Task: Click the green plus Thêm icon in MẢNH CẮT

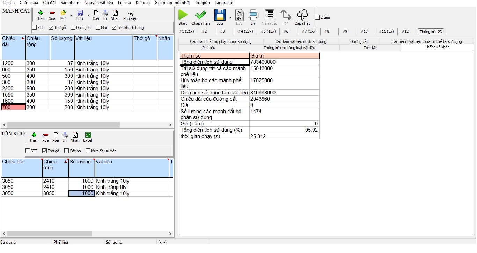Action: pos(41,13)
